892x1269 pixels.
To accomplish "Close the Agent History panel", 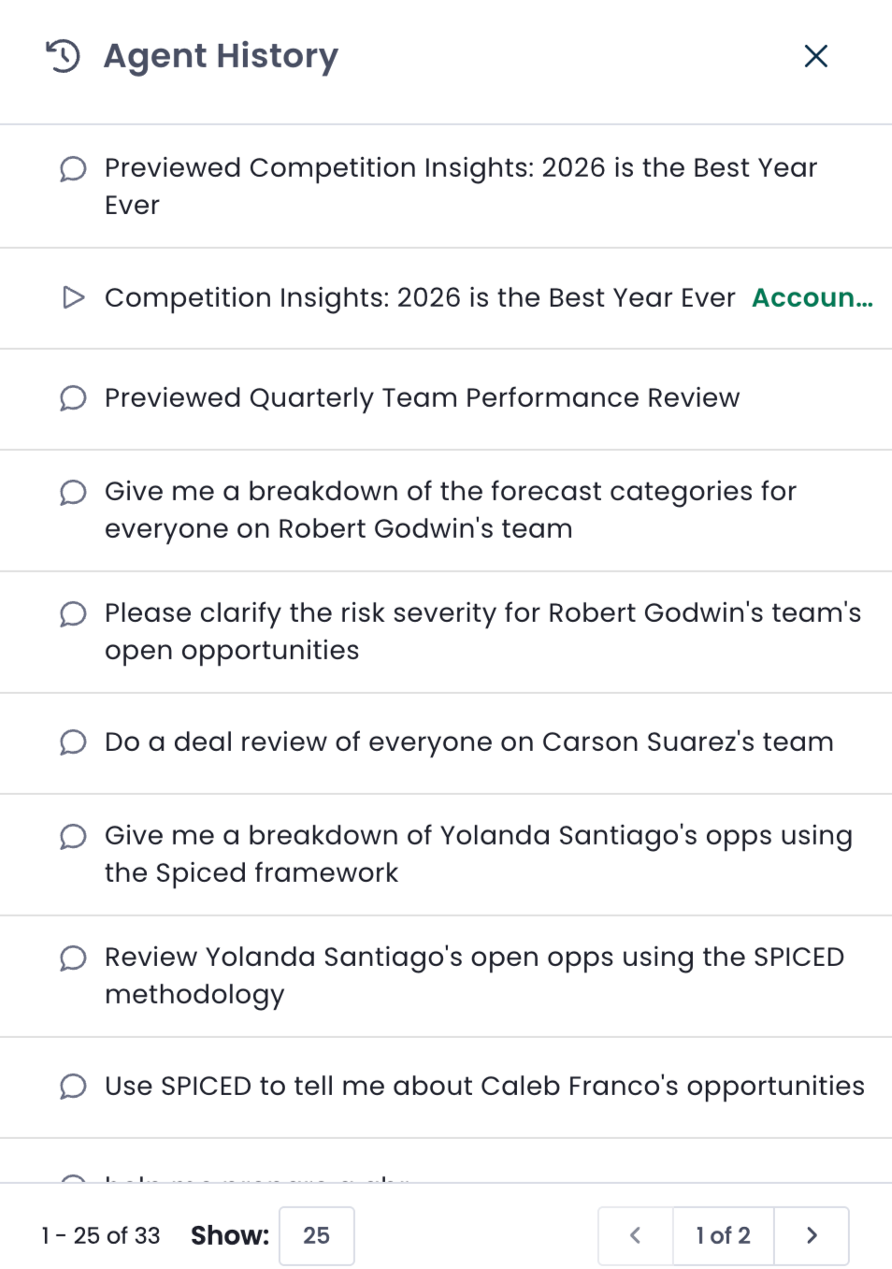I will pos(815,56).
